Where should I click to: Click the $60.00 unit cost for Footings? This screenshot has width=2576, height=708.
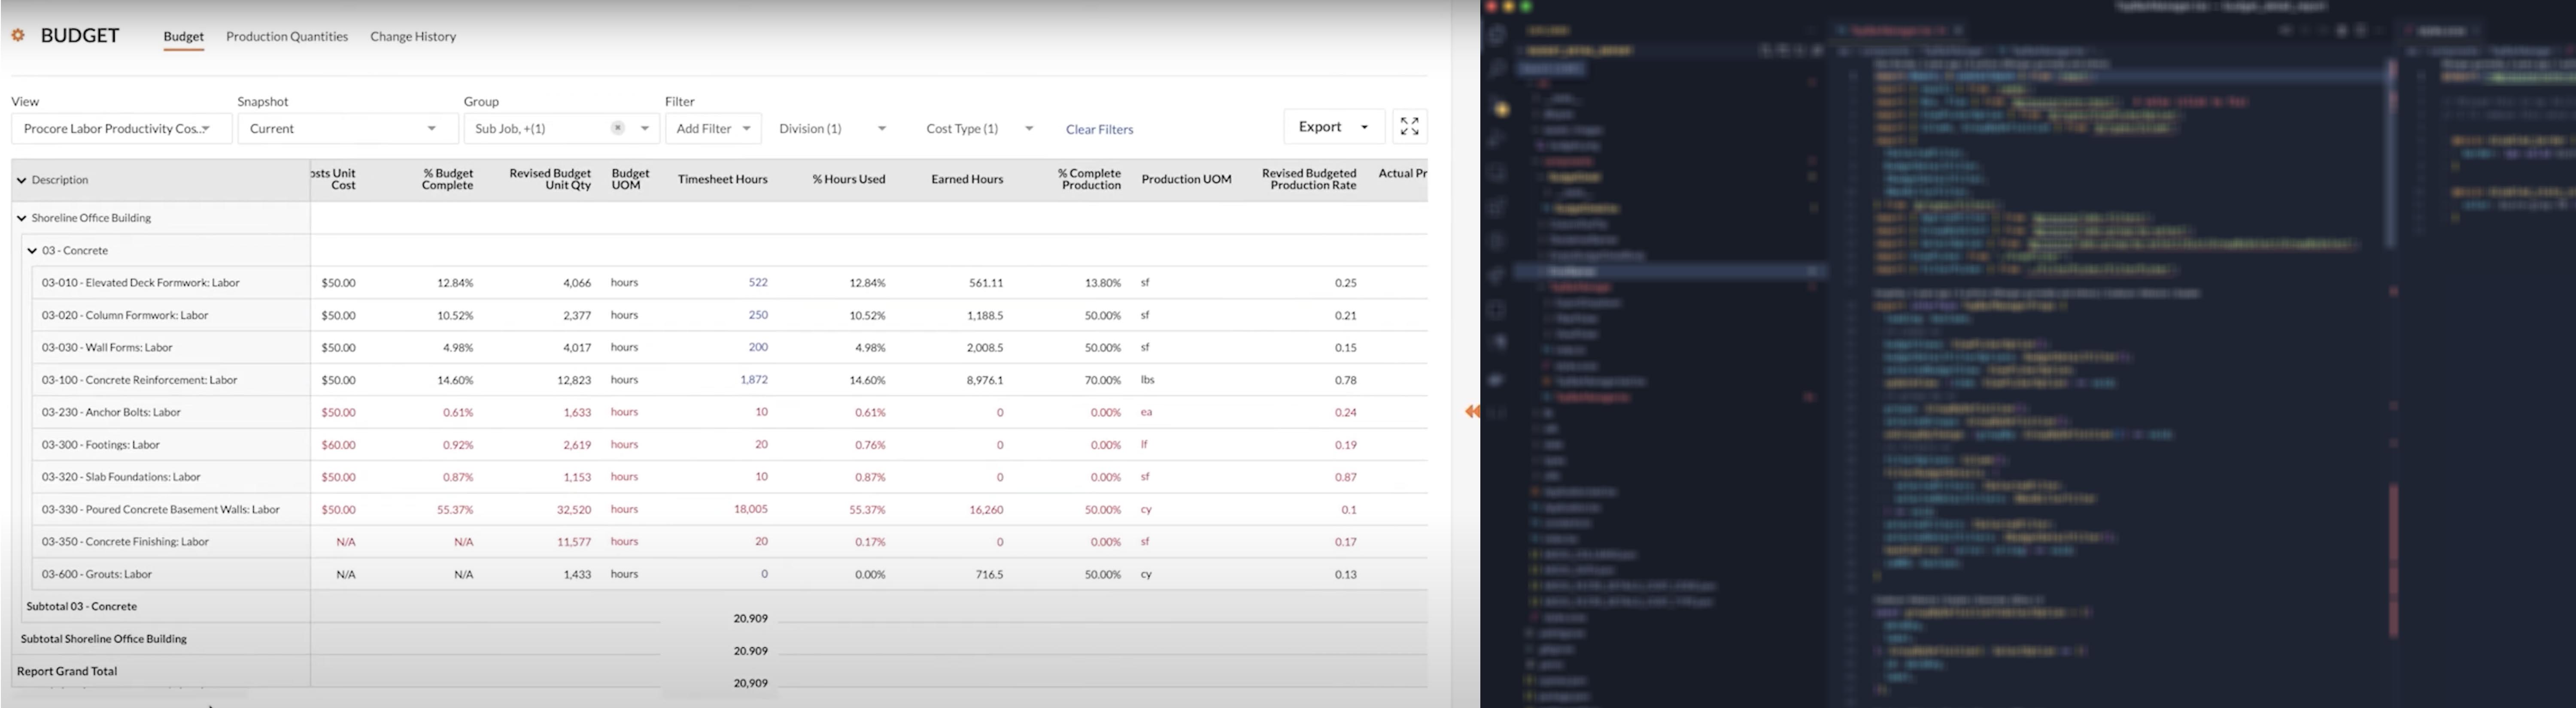pyautogui.click(x=338, y=445)
